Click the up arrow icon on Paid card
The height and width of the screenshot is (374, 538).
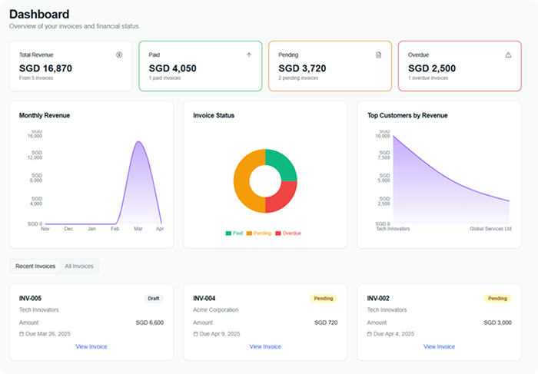coord(248,55)
